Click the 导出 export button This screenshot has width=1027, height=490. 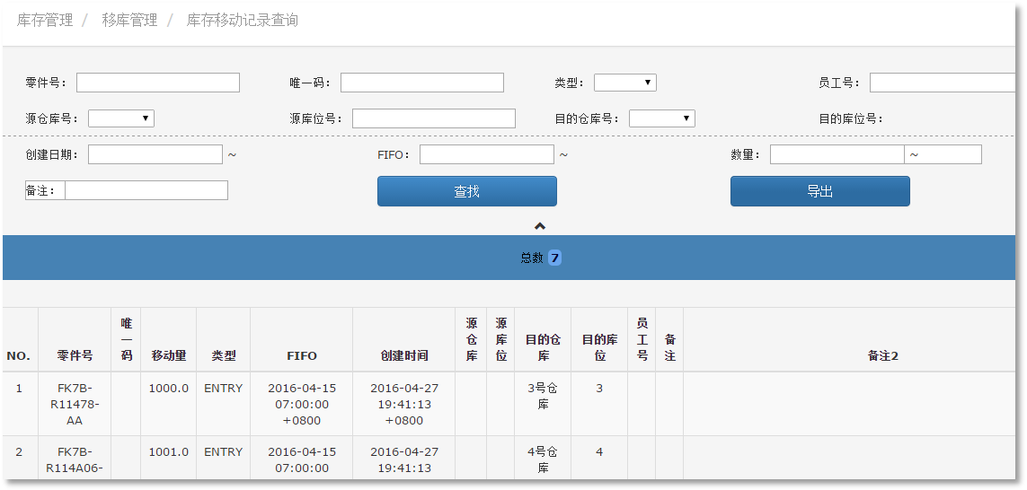pos(819,191)
